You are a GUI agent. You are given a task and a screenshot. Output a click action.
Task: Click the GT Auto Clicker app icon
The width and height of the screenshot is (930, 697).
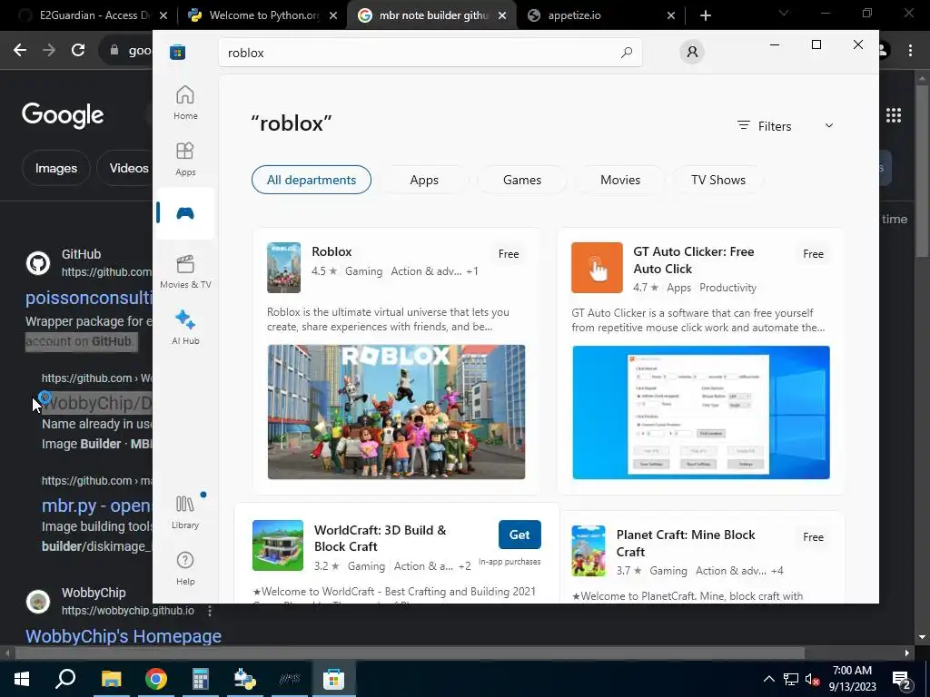pos(597,268)
